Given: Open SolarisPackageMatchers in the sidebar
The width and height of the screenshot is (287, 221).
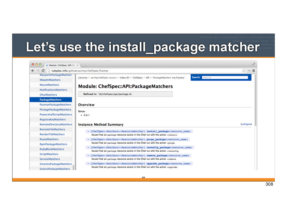Looking at the screenshot, I should tap(55, 169).
